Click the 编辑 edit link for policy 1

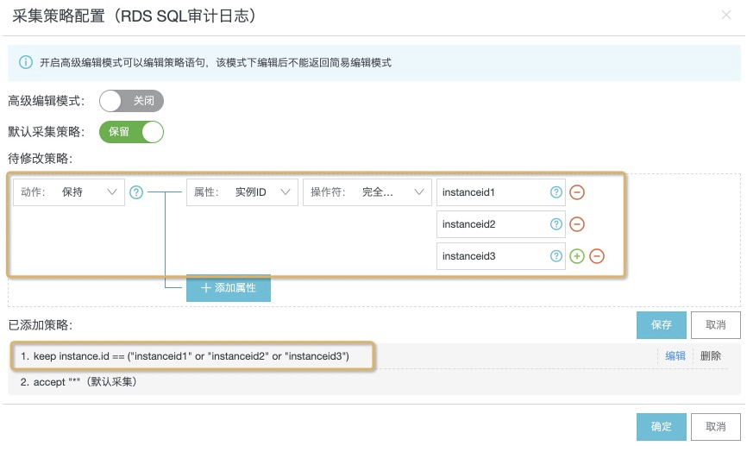click(x=675, y=355)
